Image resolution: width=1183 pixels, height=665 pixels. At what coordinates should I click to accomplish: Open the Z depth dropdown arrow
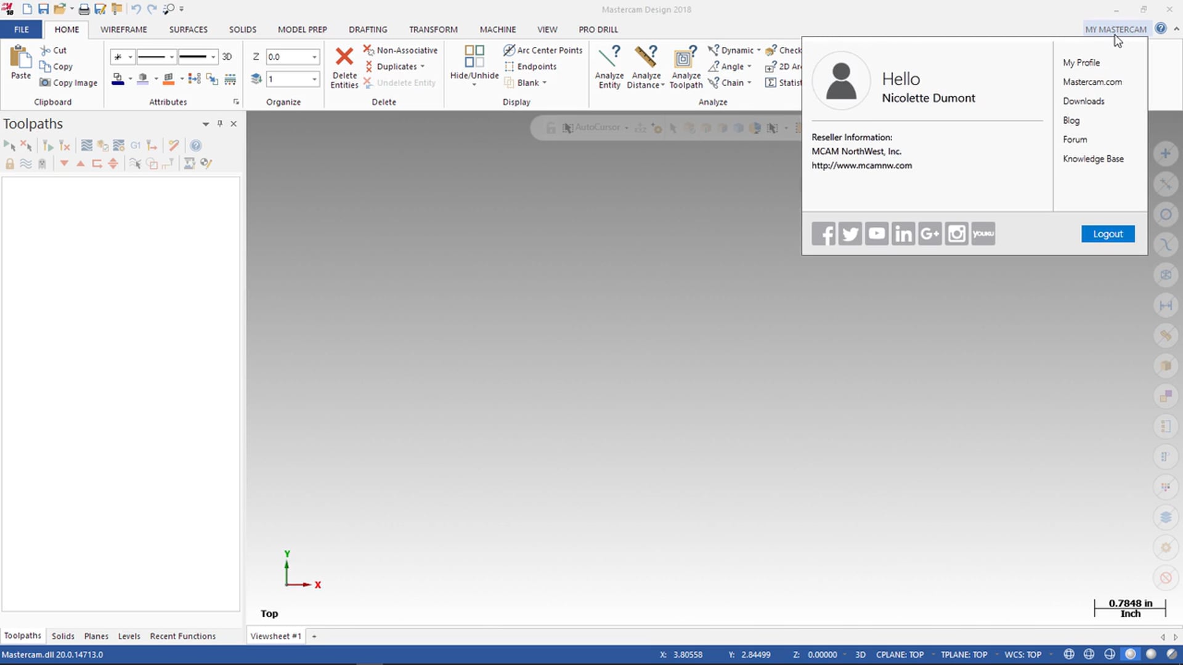[x=314, y=57]
